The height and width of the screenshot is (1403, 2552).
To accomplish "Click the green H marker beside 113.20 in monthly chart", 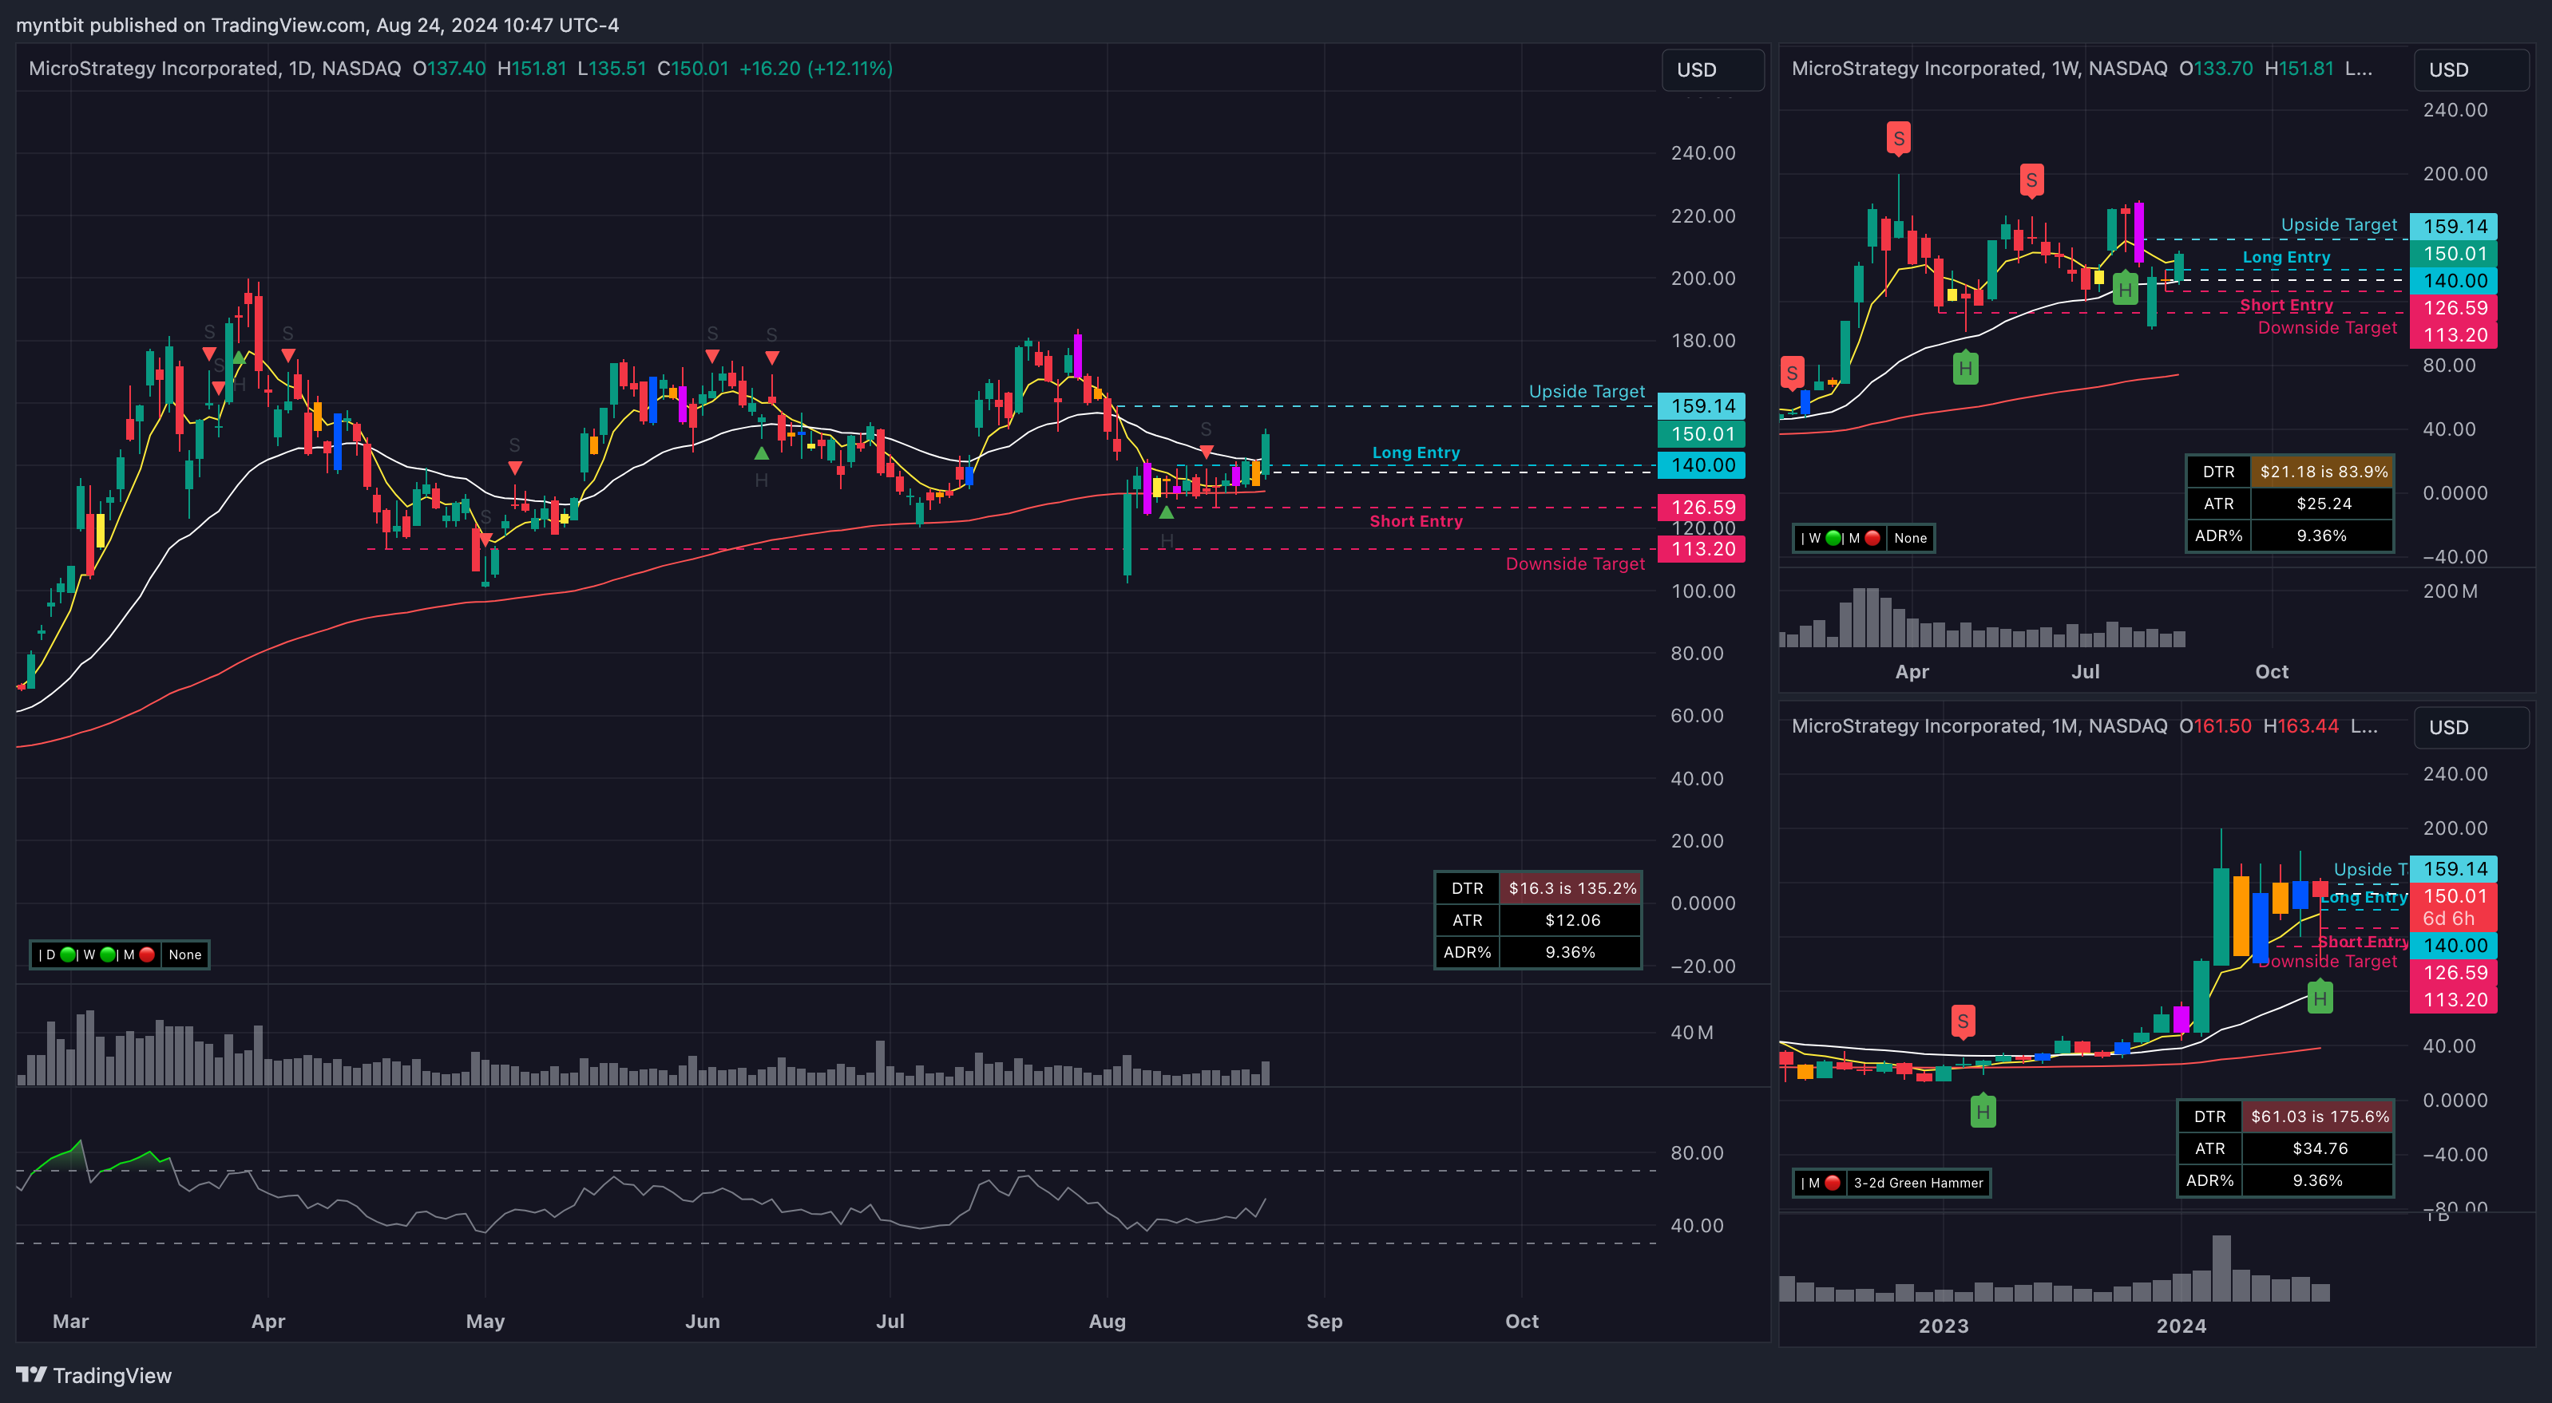I will pos(2319,997).
